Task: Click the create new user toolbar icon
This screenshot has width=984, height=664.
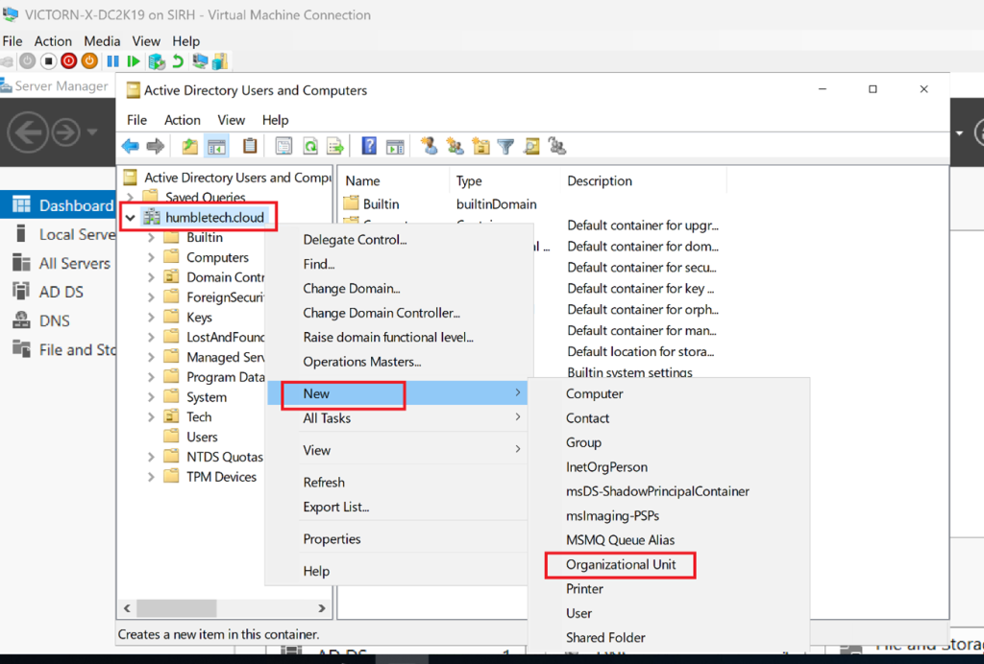Action: 430,147
